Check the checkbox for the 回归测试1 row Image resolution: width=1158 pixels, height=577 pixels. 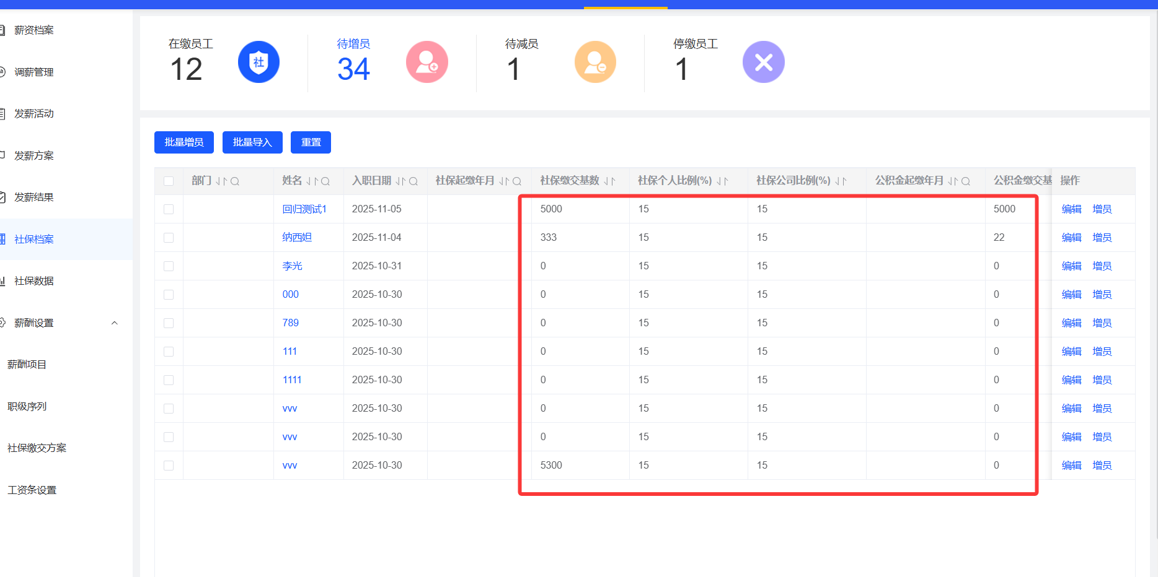pos(169,209)
